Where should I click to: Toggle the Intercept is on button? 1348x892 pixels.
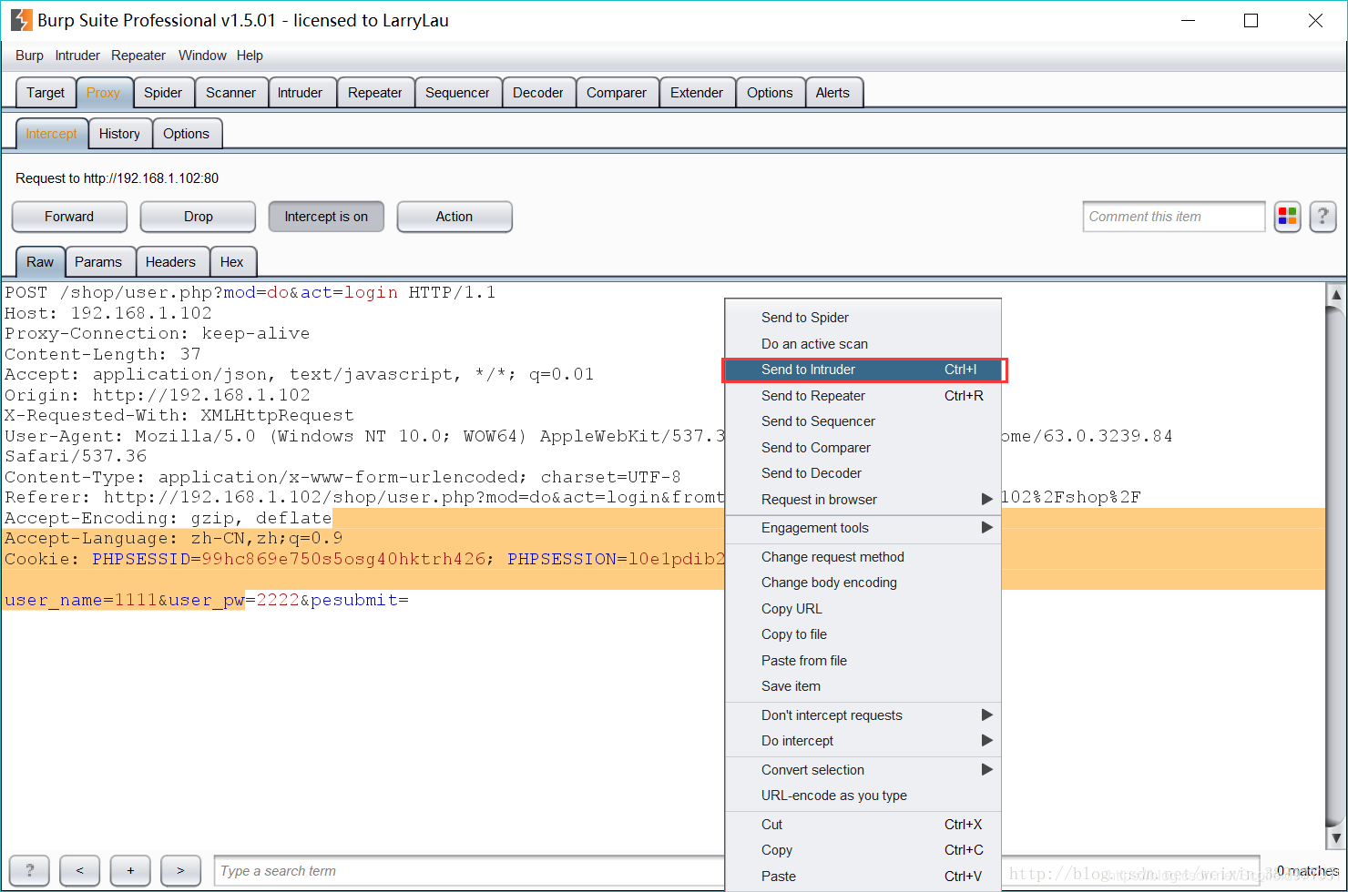tap(326, 217)
